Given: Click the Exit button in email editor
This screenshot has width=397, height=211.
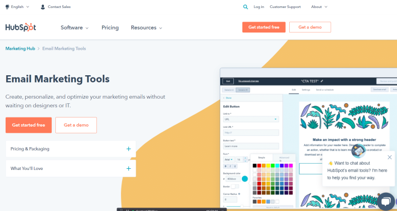Looking at the screenshot, I should pos(228,81).
